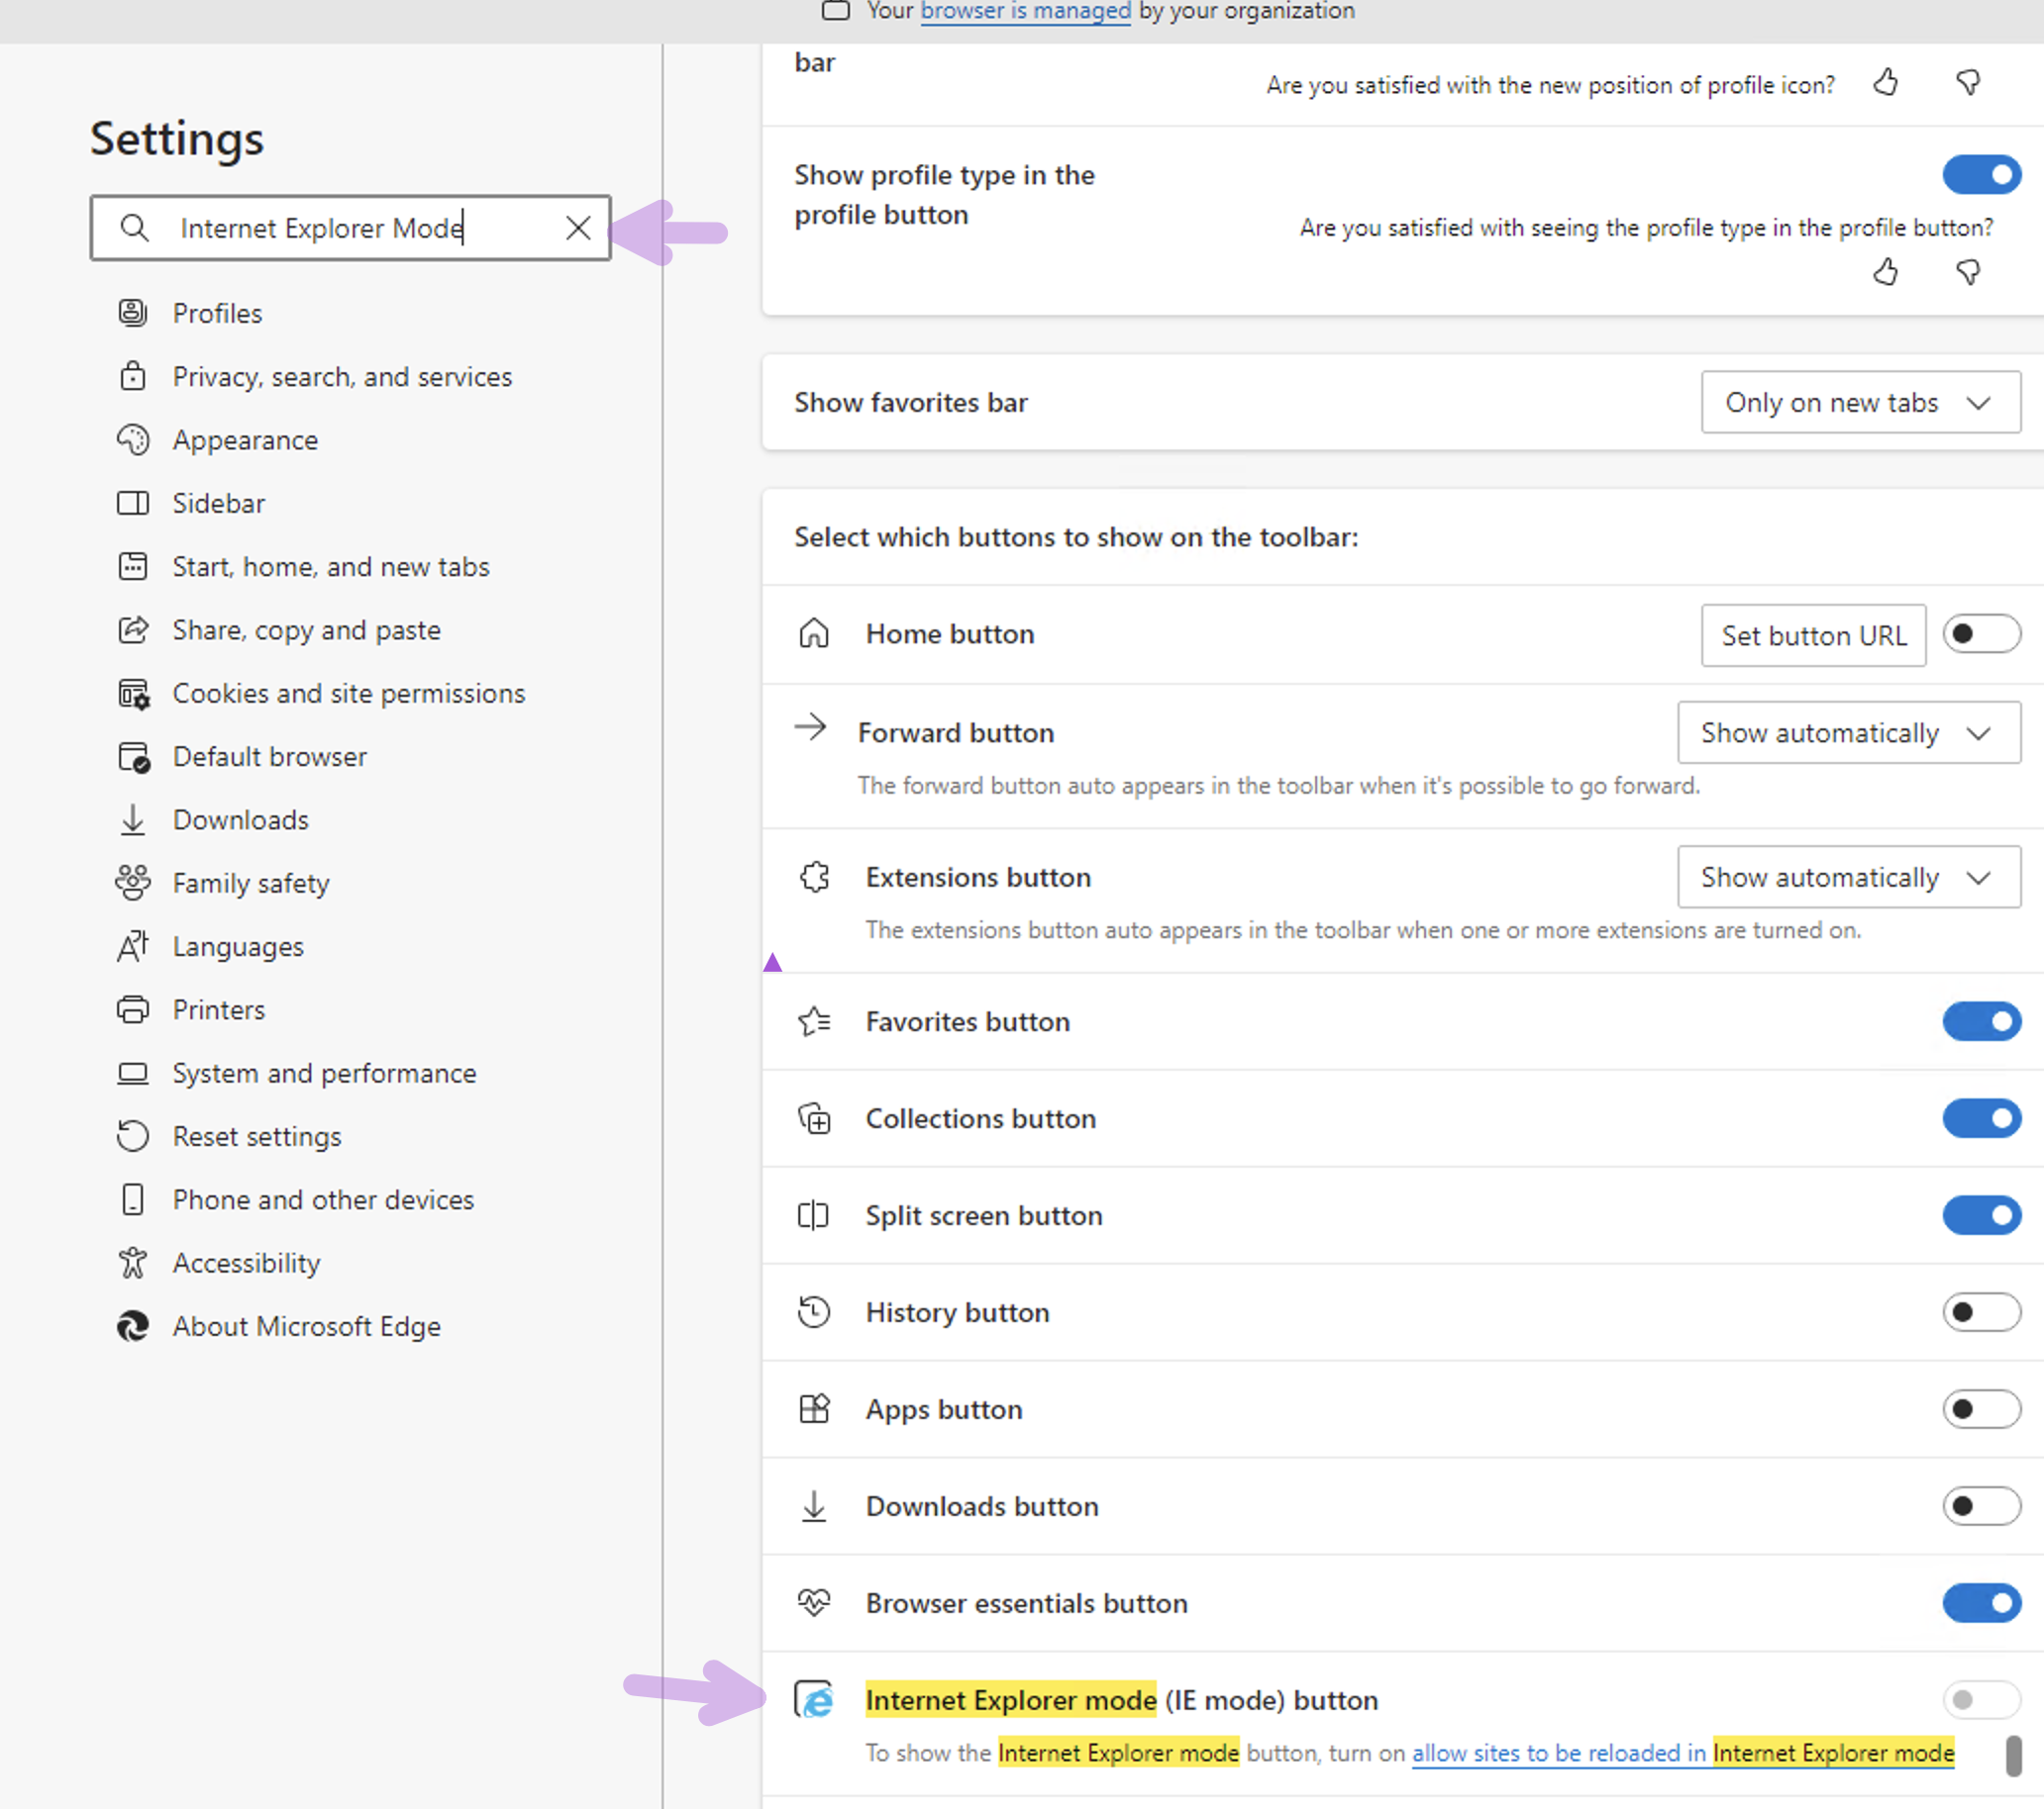The height and width of the screenshot is (1809, 2044).
Task: Click the Settings heading text
Action: point(177,138)
